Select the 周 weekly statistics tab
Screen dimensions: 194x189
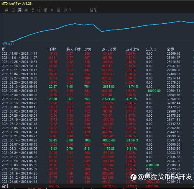[x=20, y=10]
